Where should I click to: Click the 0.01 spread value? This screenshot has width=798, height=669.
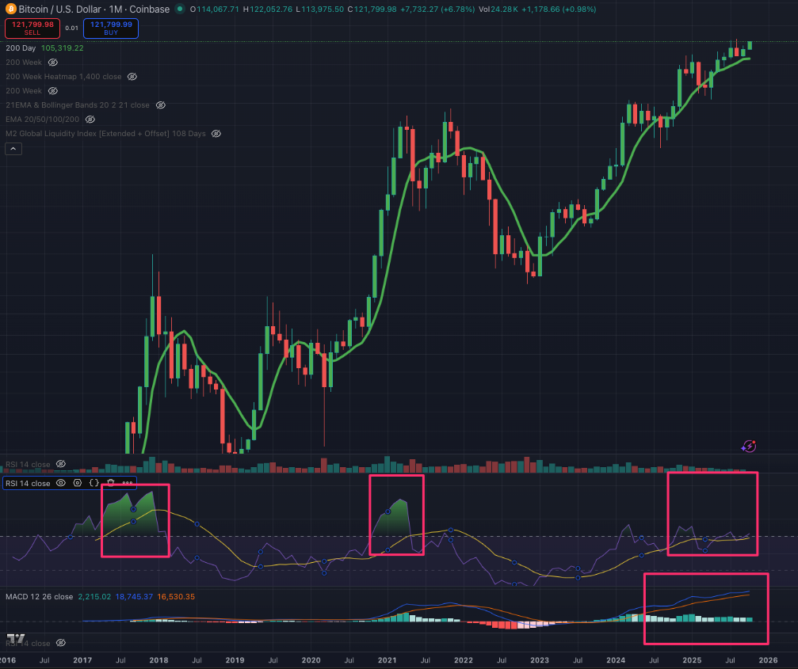72,28
